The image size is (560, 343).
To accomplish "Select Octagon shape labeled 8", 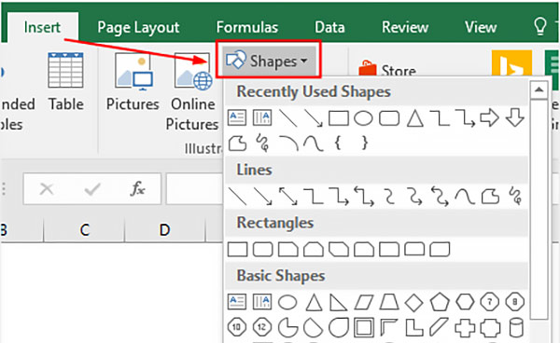I will [x=515, y=302].
